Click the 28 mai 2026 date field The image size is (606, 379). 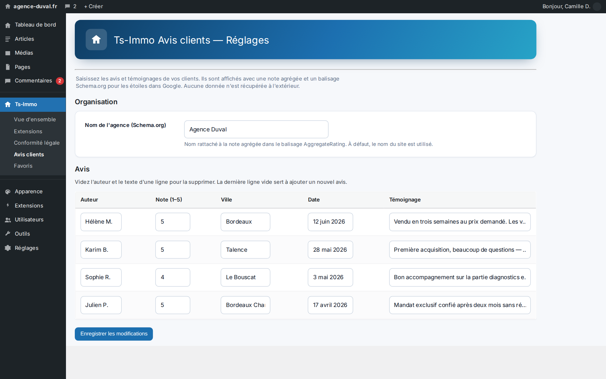[x=330, y=250]
